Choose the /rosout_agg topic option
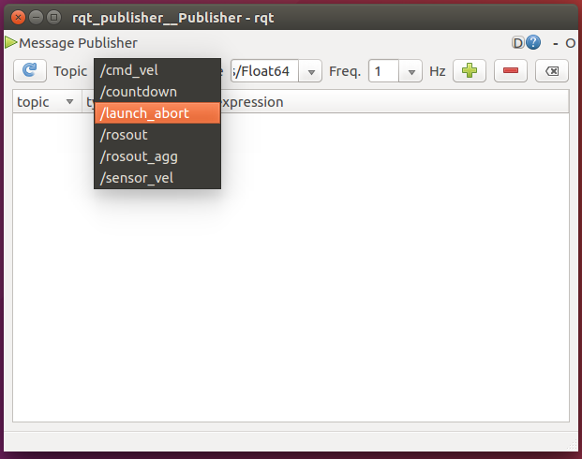582x459 pixels. (x=157, y=156)
